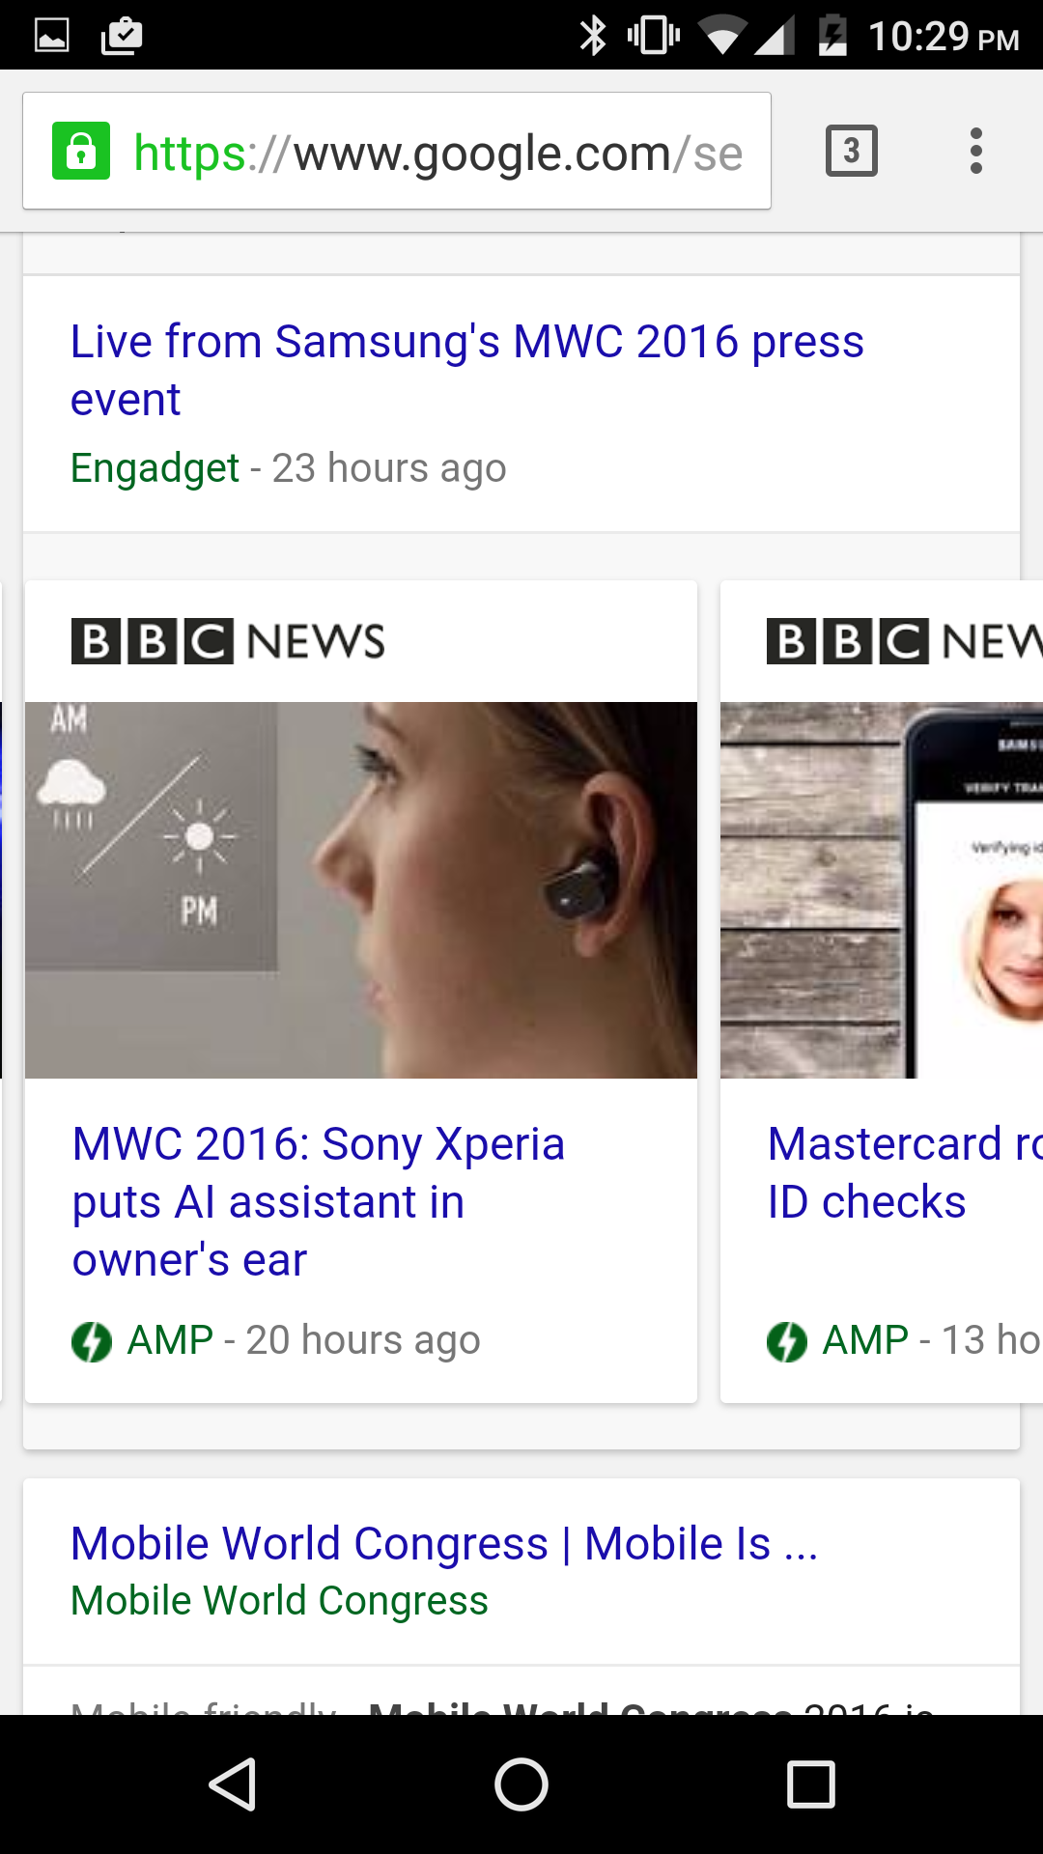Image resolution: width=1043 pixels, height=1854 pixels.
Task: Tap the '23 hours ago' timestamp
Action: click(389, 468)
